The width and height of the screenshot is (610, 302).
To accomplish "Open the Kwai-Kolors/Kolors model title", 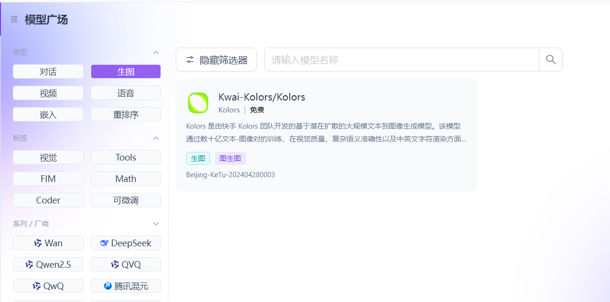I will (x=262, y=97).
